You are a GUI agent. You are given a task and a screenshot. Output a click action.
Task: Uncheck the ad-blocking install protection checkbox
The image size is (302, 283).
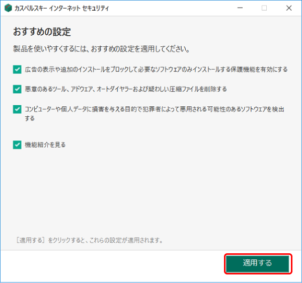tap(17, 69)
